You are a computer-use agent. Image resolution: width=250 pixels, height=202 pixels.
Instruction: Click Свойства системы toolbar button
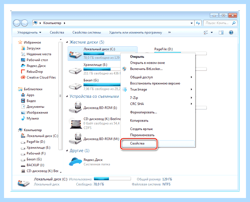(87, 33)
